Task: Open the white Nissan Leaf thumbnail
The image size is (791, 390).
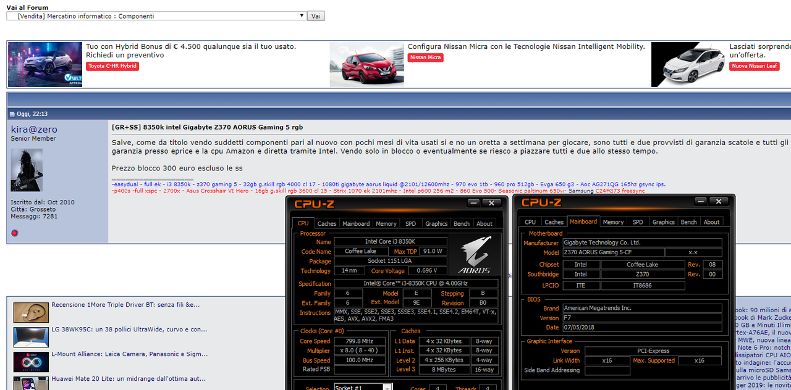Action: point(688,64)
